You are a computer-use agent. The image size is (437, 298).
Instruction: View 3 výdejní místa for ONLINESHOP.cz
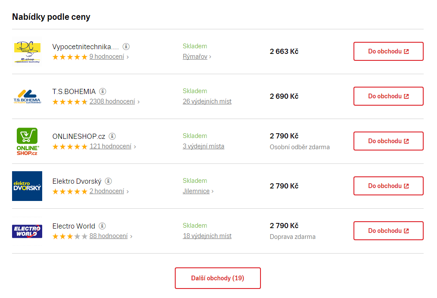pos(203,146)
